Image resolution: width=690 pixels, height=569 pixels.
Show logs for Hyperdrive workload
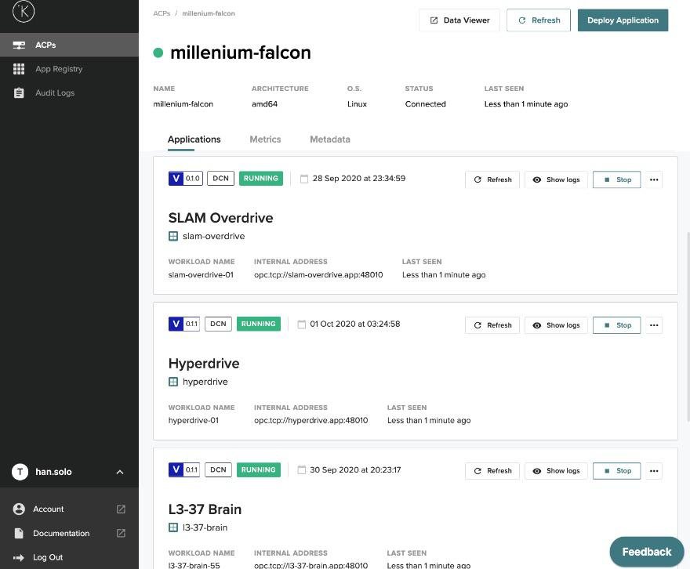click(556, 325)
